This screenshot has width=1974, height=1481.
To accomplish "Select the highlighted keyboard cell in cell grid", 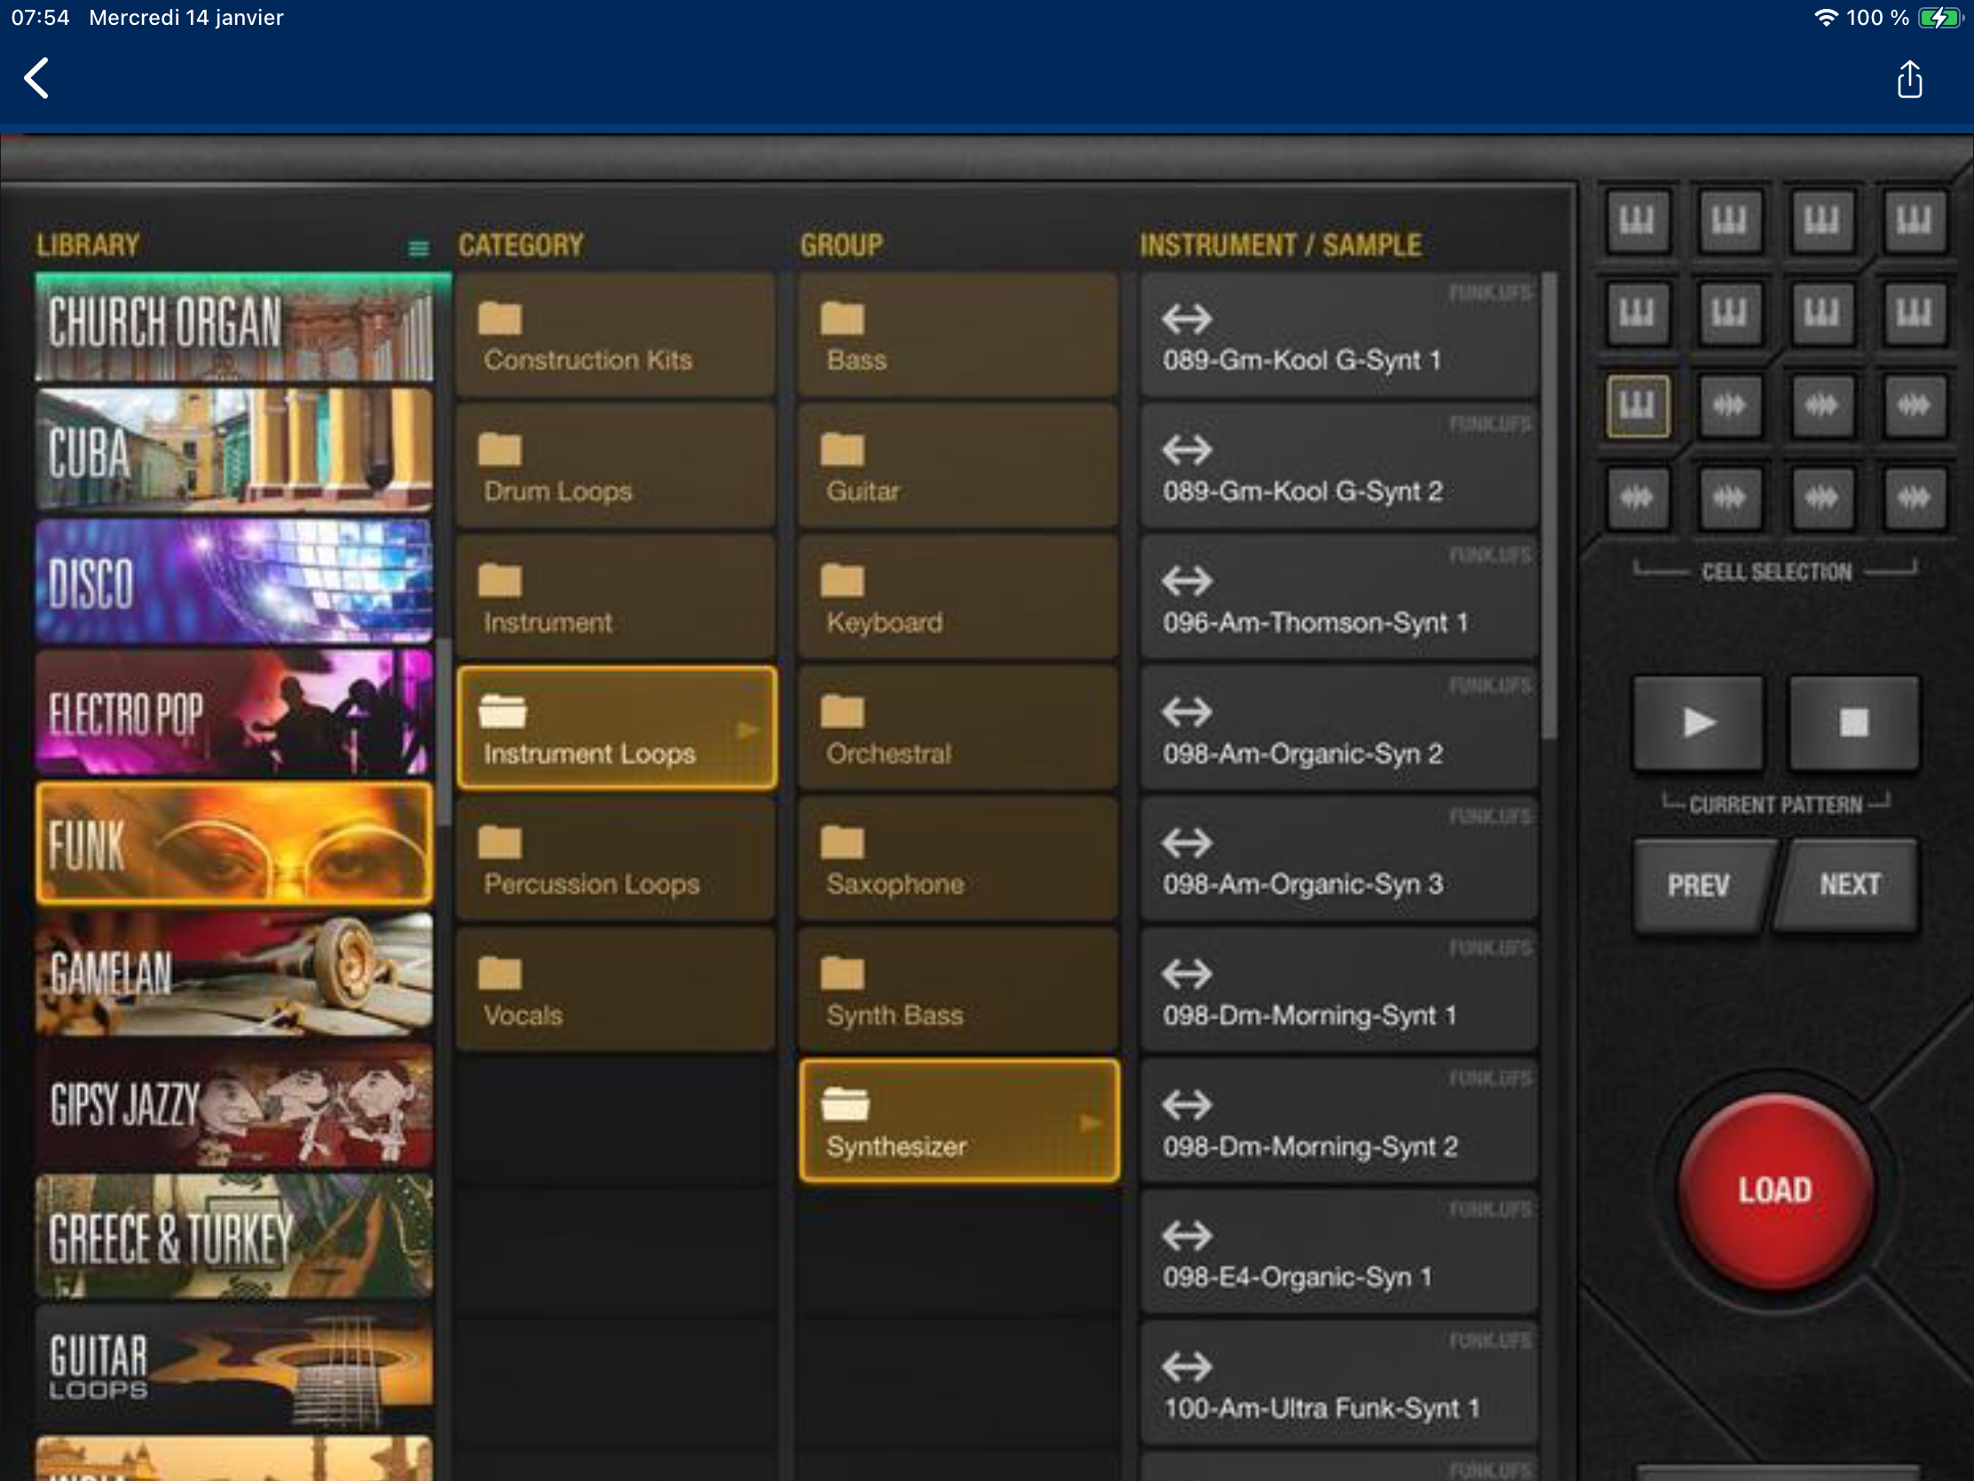I will [1637, 406].
